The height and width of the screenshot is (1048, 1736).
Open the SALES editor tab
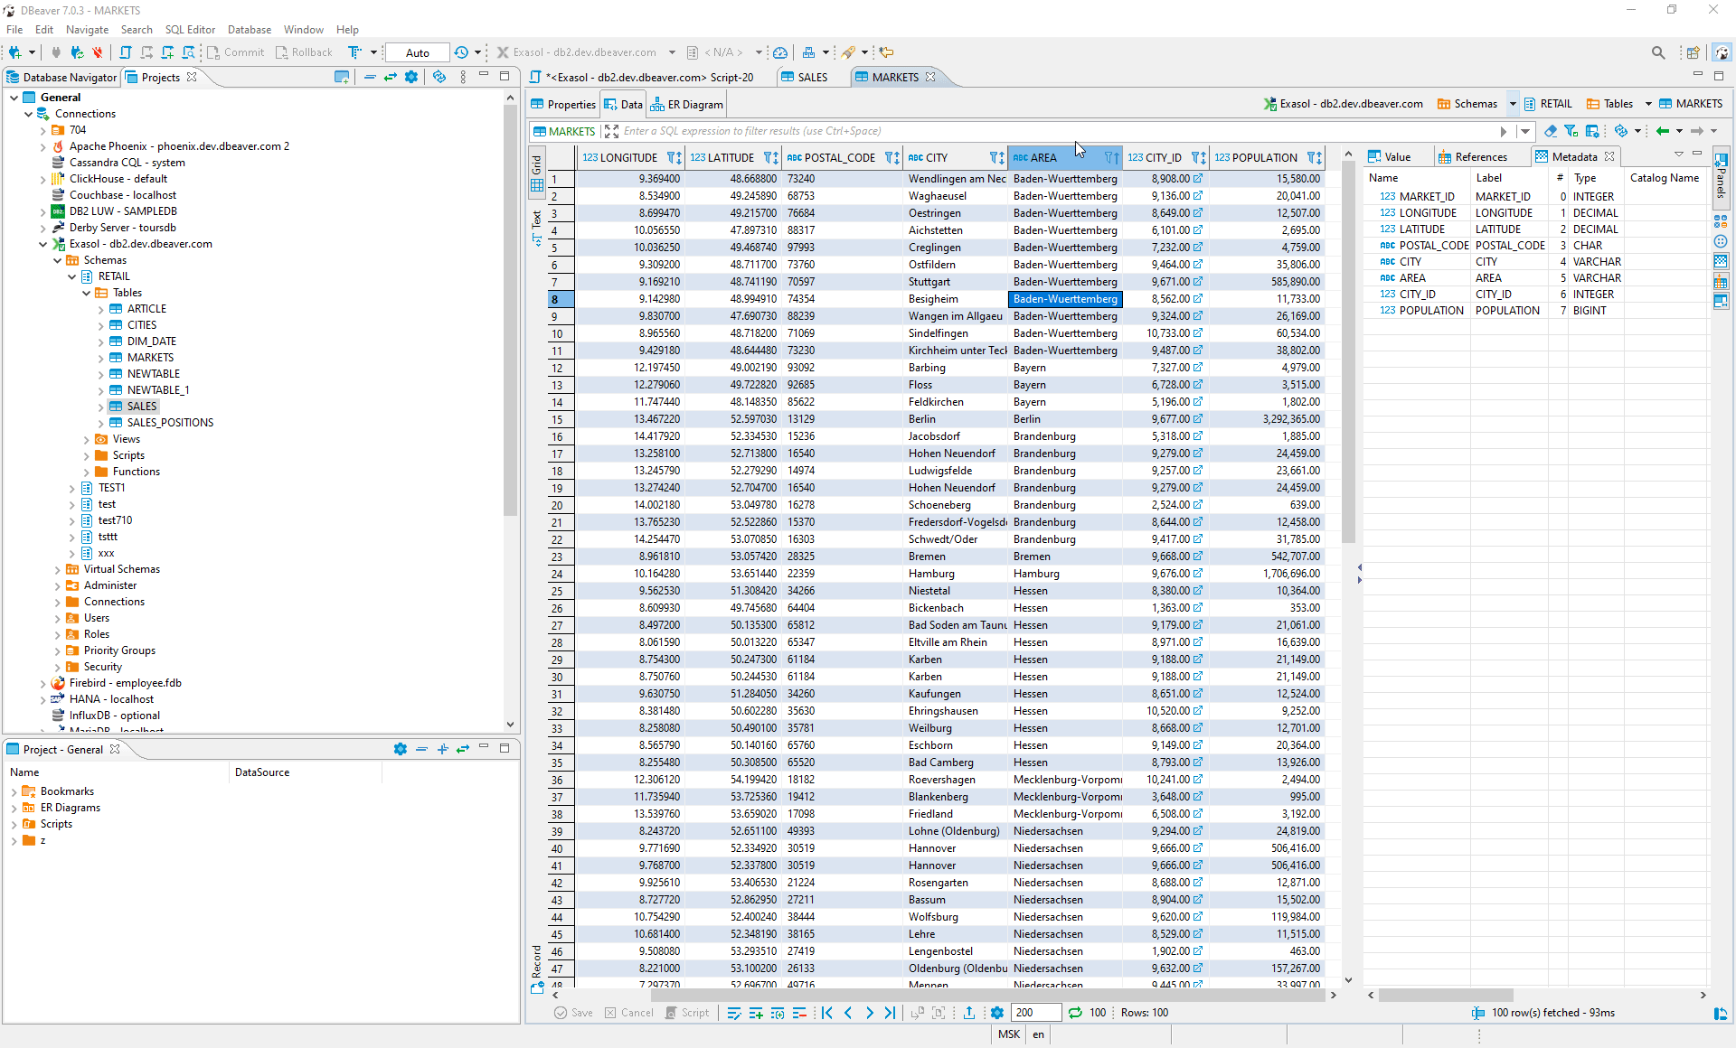tap(804, 77)
